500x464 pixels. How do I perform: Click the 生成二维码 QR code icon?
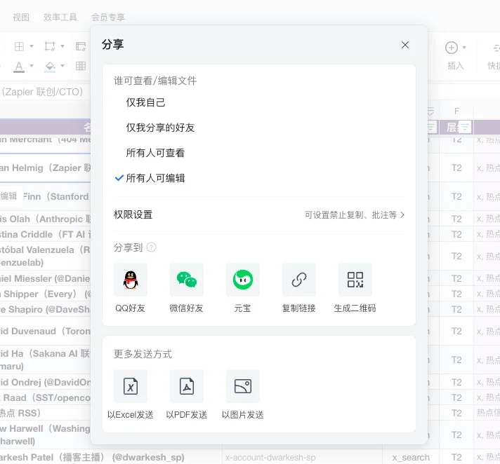pyautogui.click(x=355, y=280)
